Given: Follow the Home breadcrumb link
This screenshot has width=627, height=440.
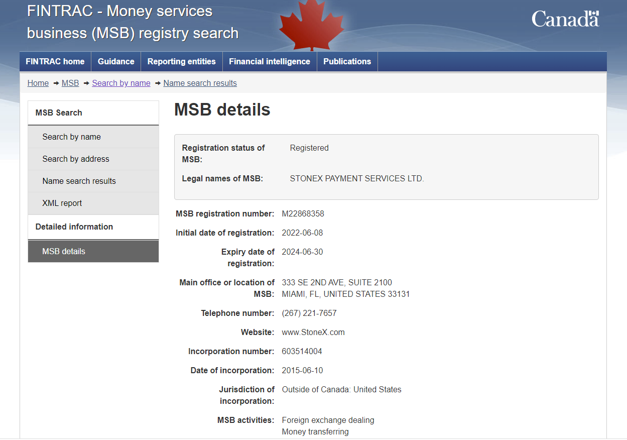Looking at the screenshot, I should pos(38,83).
